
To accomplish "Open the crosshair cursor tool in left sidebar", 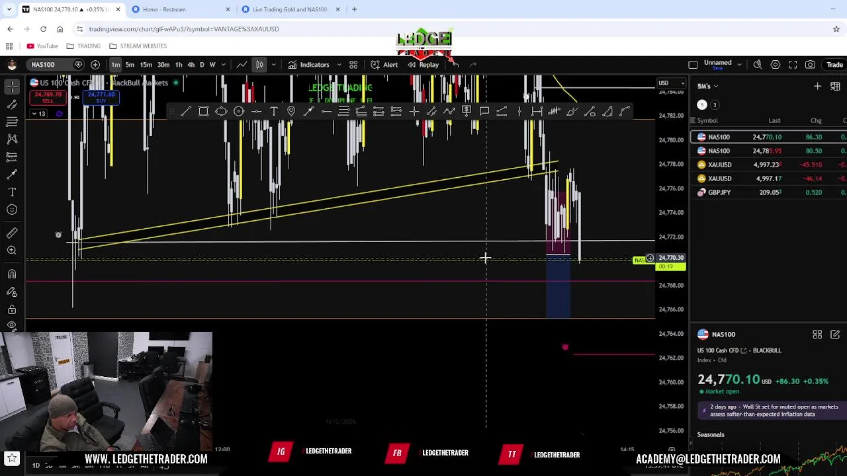I will (12, 87).
